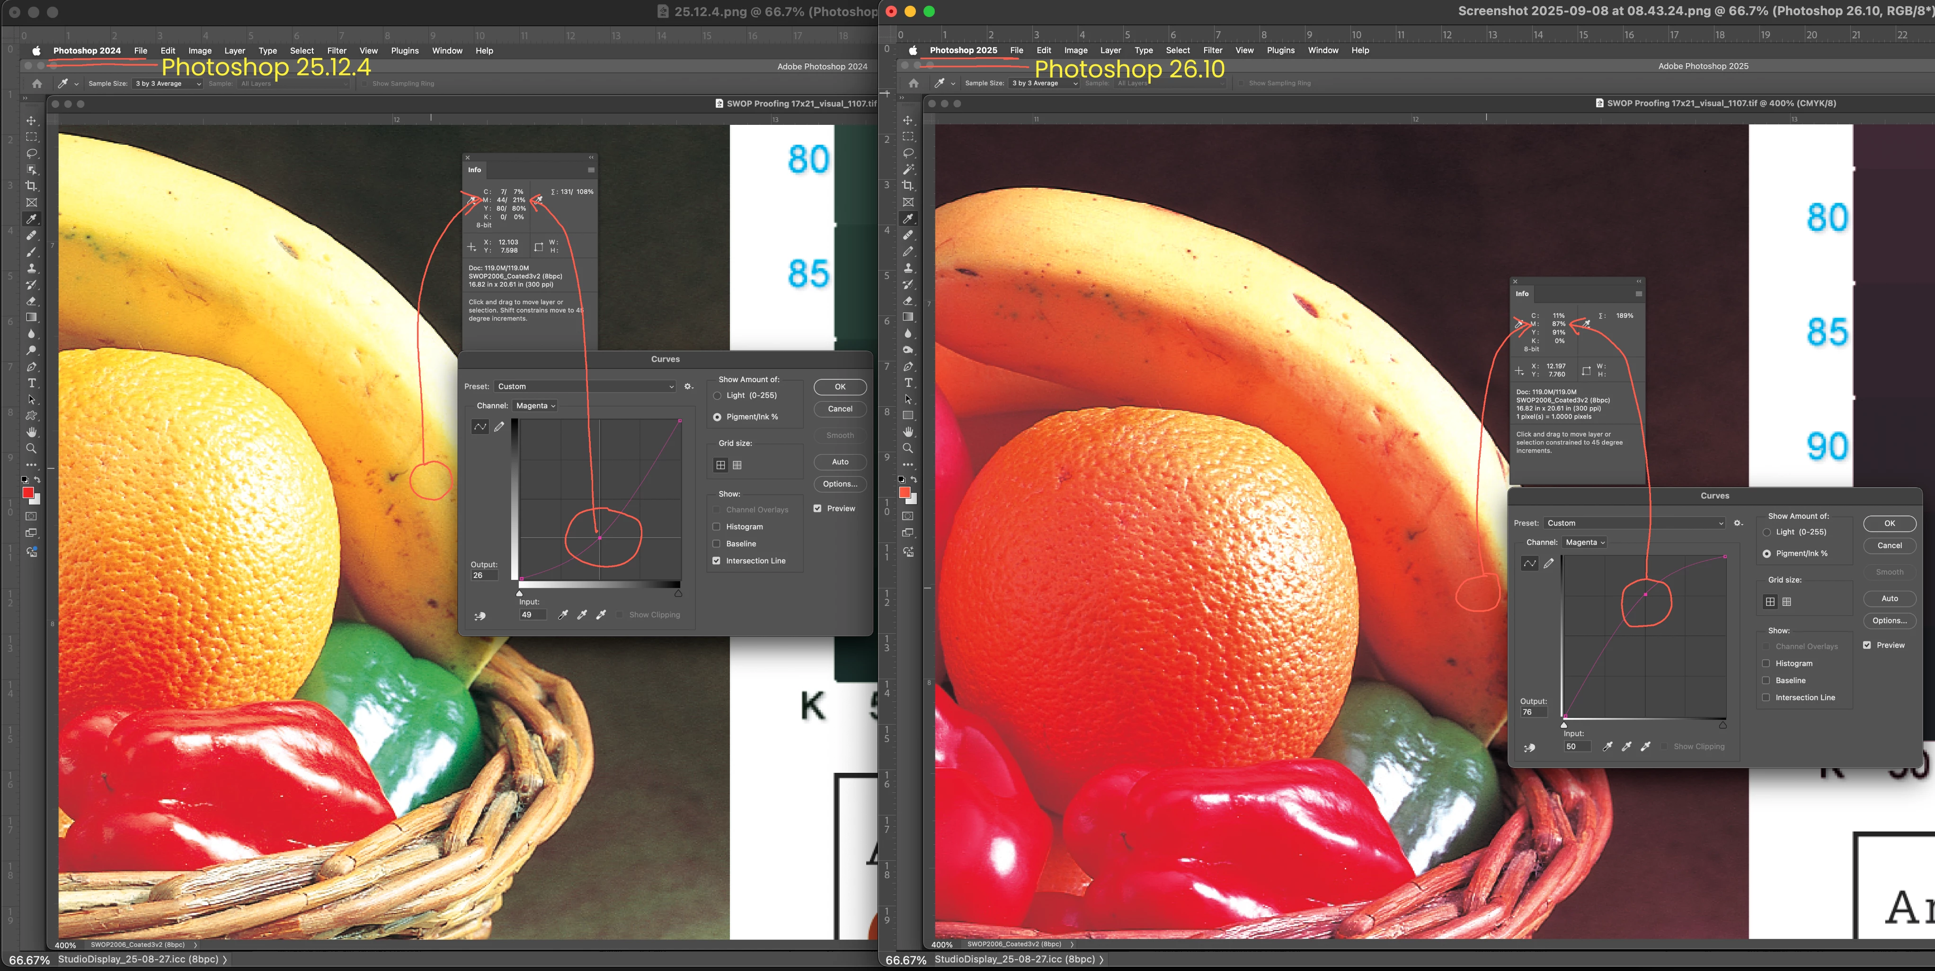Screen dimensions: 1935x971
Task: Select the Hand tool in Photoshop 2025 toolbar
Action: (x=908, y=431)
